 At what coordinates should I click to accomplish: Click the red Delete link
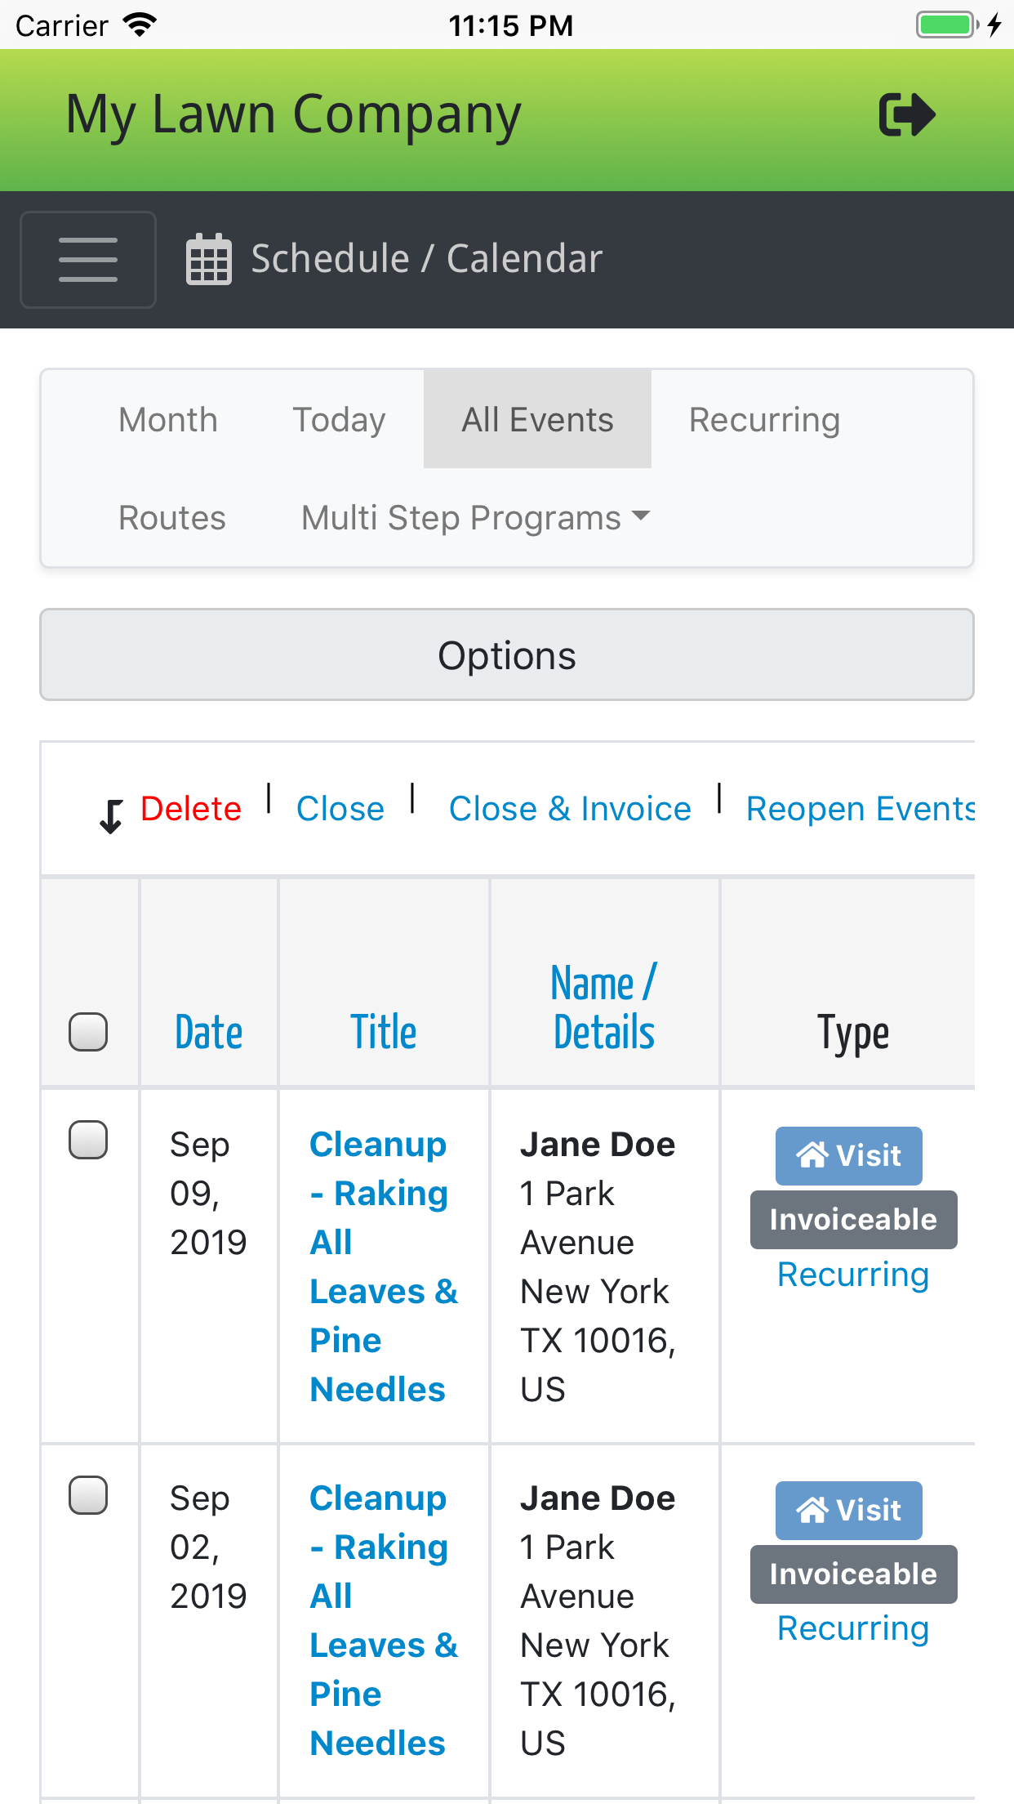click(191, 809)
